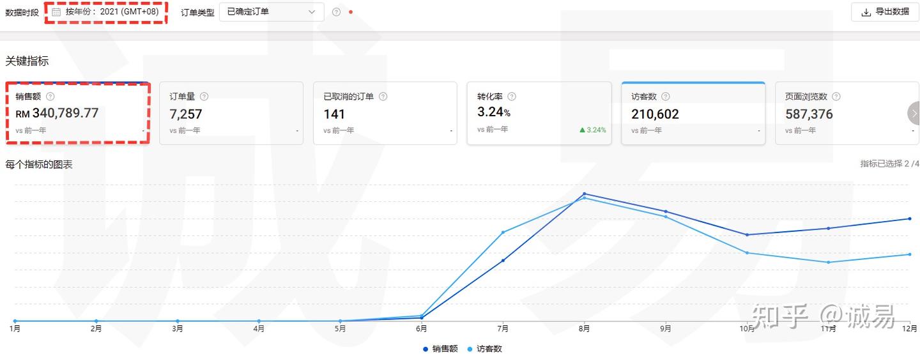Click the RM 340,789.77 sales value
Screen dimensions: 920x354
(x=57, y=114)
